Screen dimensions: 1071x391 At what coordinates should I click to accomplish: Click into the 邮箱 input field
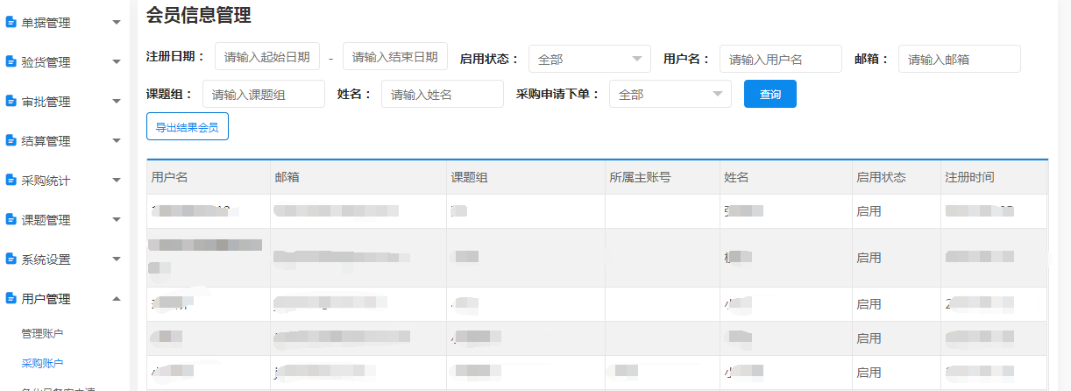coord(959,59)
